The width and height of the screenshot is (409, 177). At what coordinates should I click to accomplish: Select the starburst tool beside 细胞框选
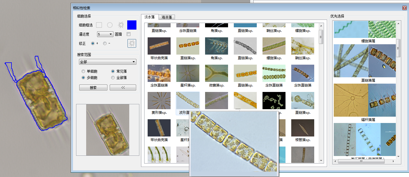coord(121,25)
